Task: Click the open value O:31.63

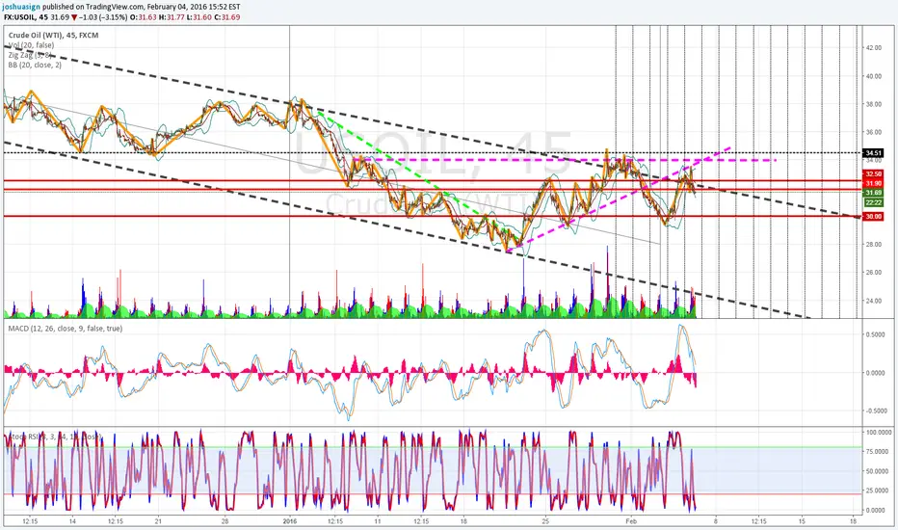Action: click(144, 17)
